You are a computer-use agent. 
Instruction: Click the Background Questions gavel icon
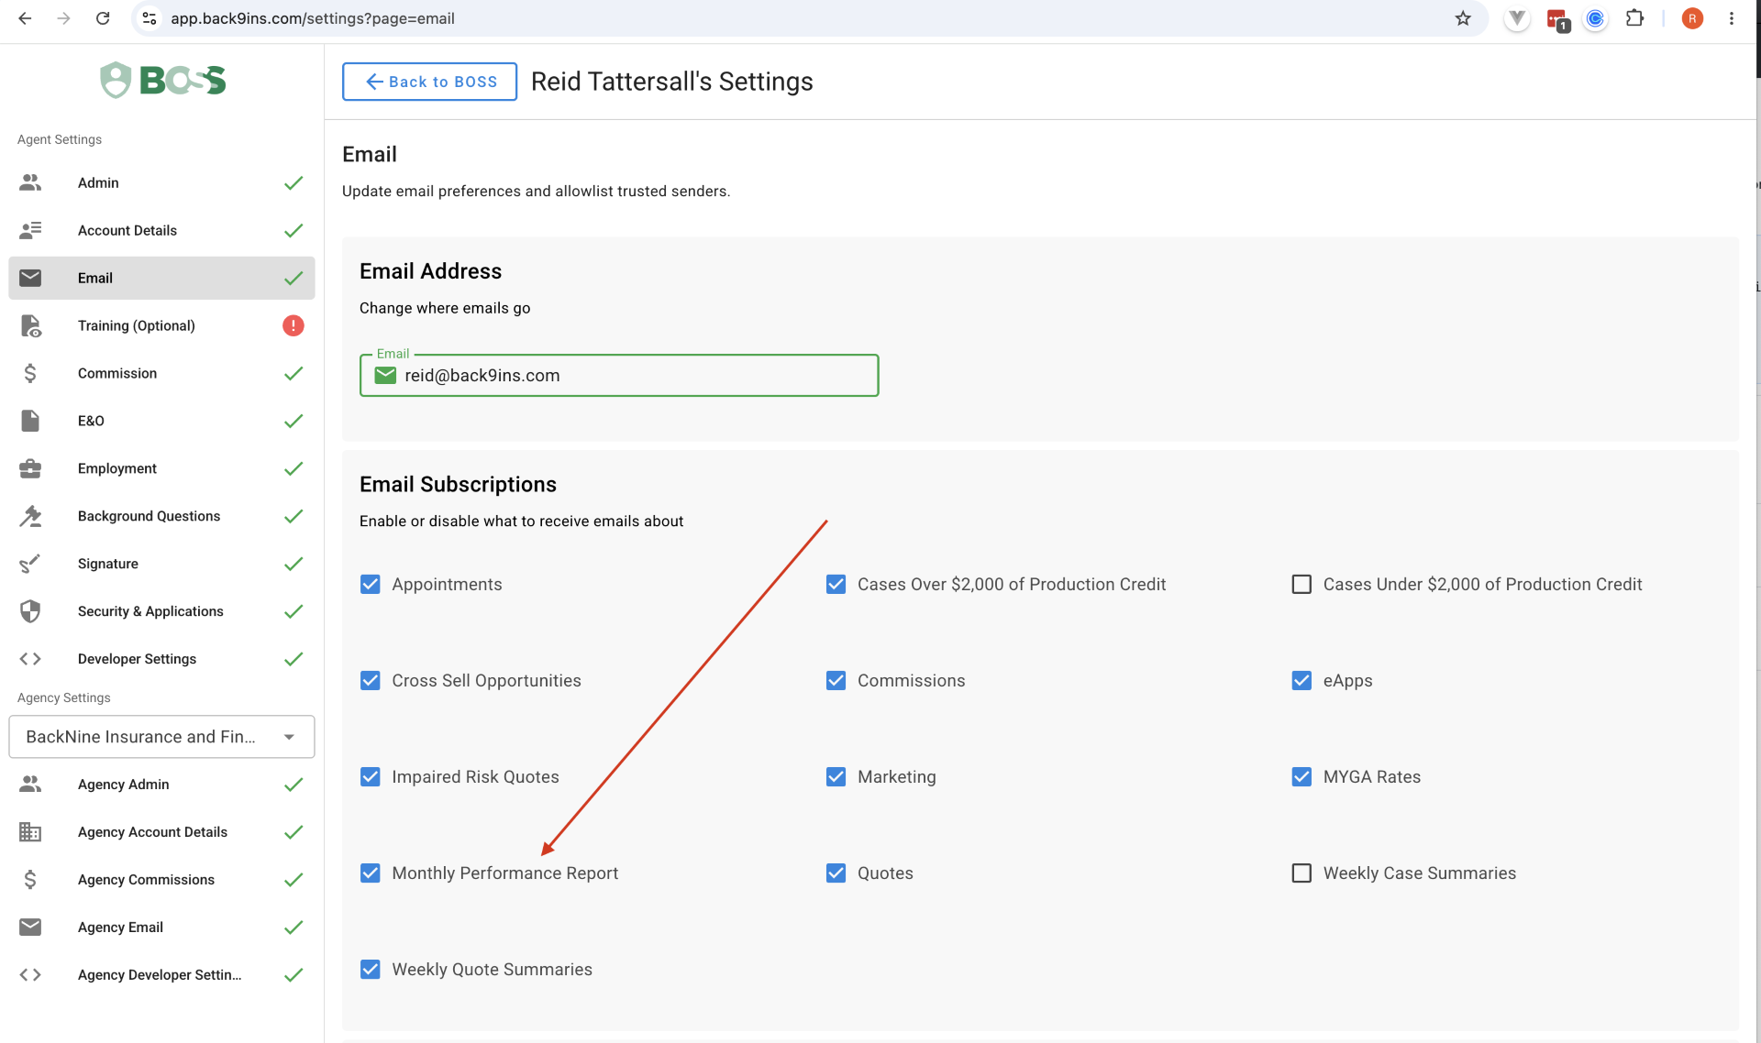pos(30,516)
